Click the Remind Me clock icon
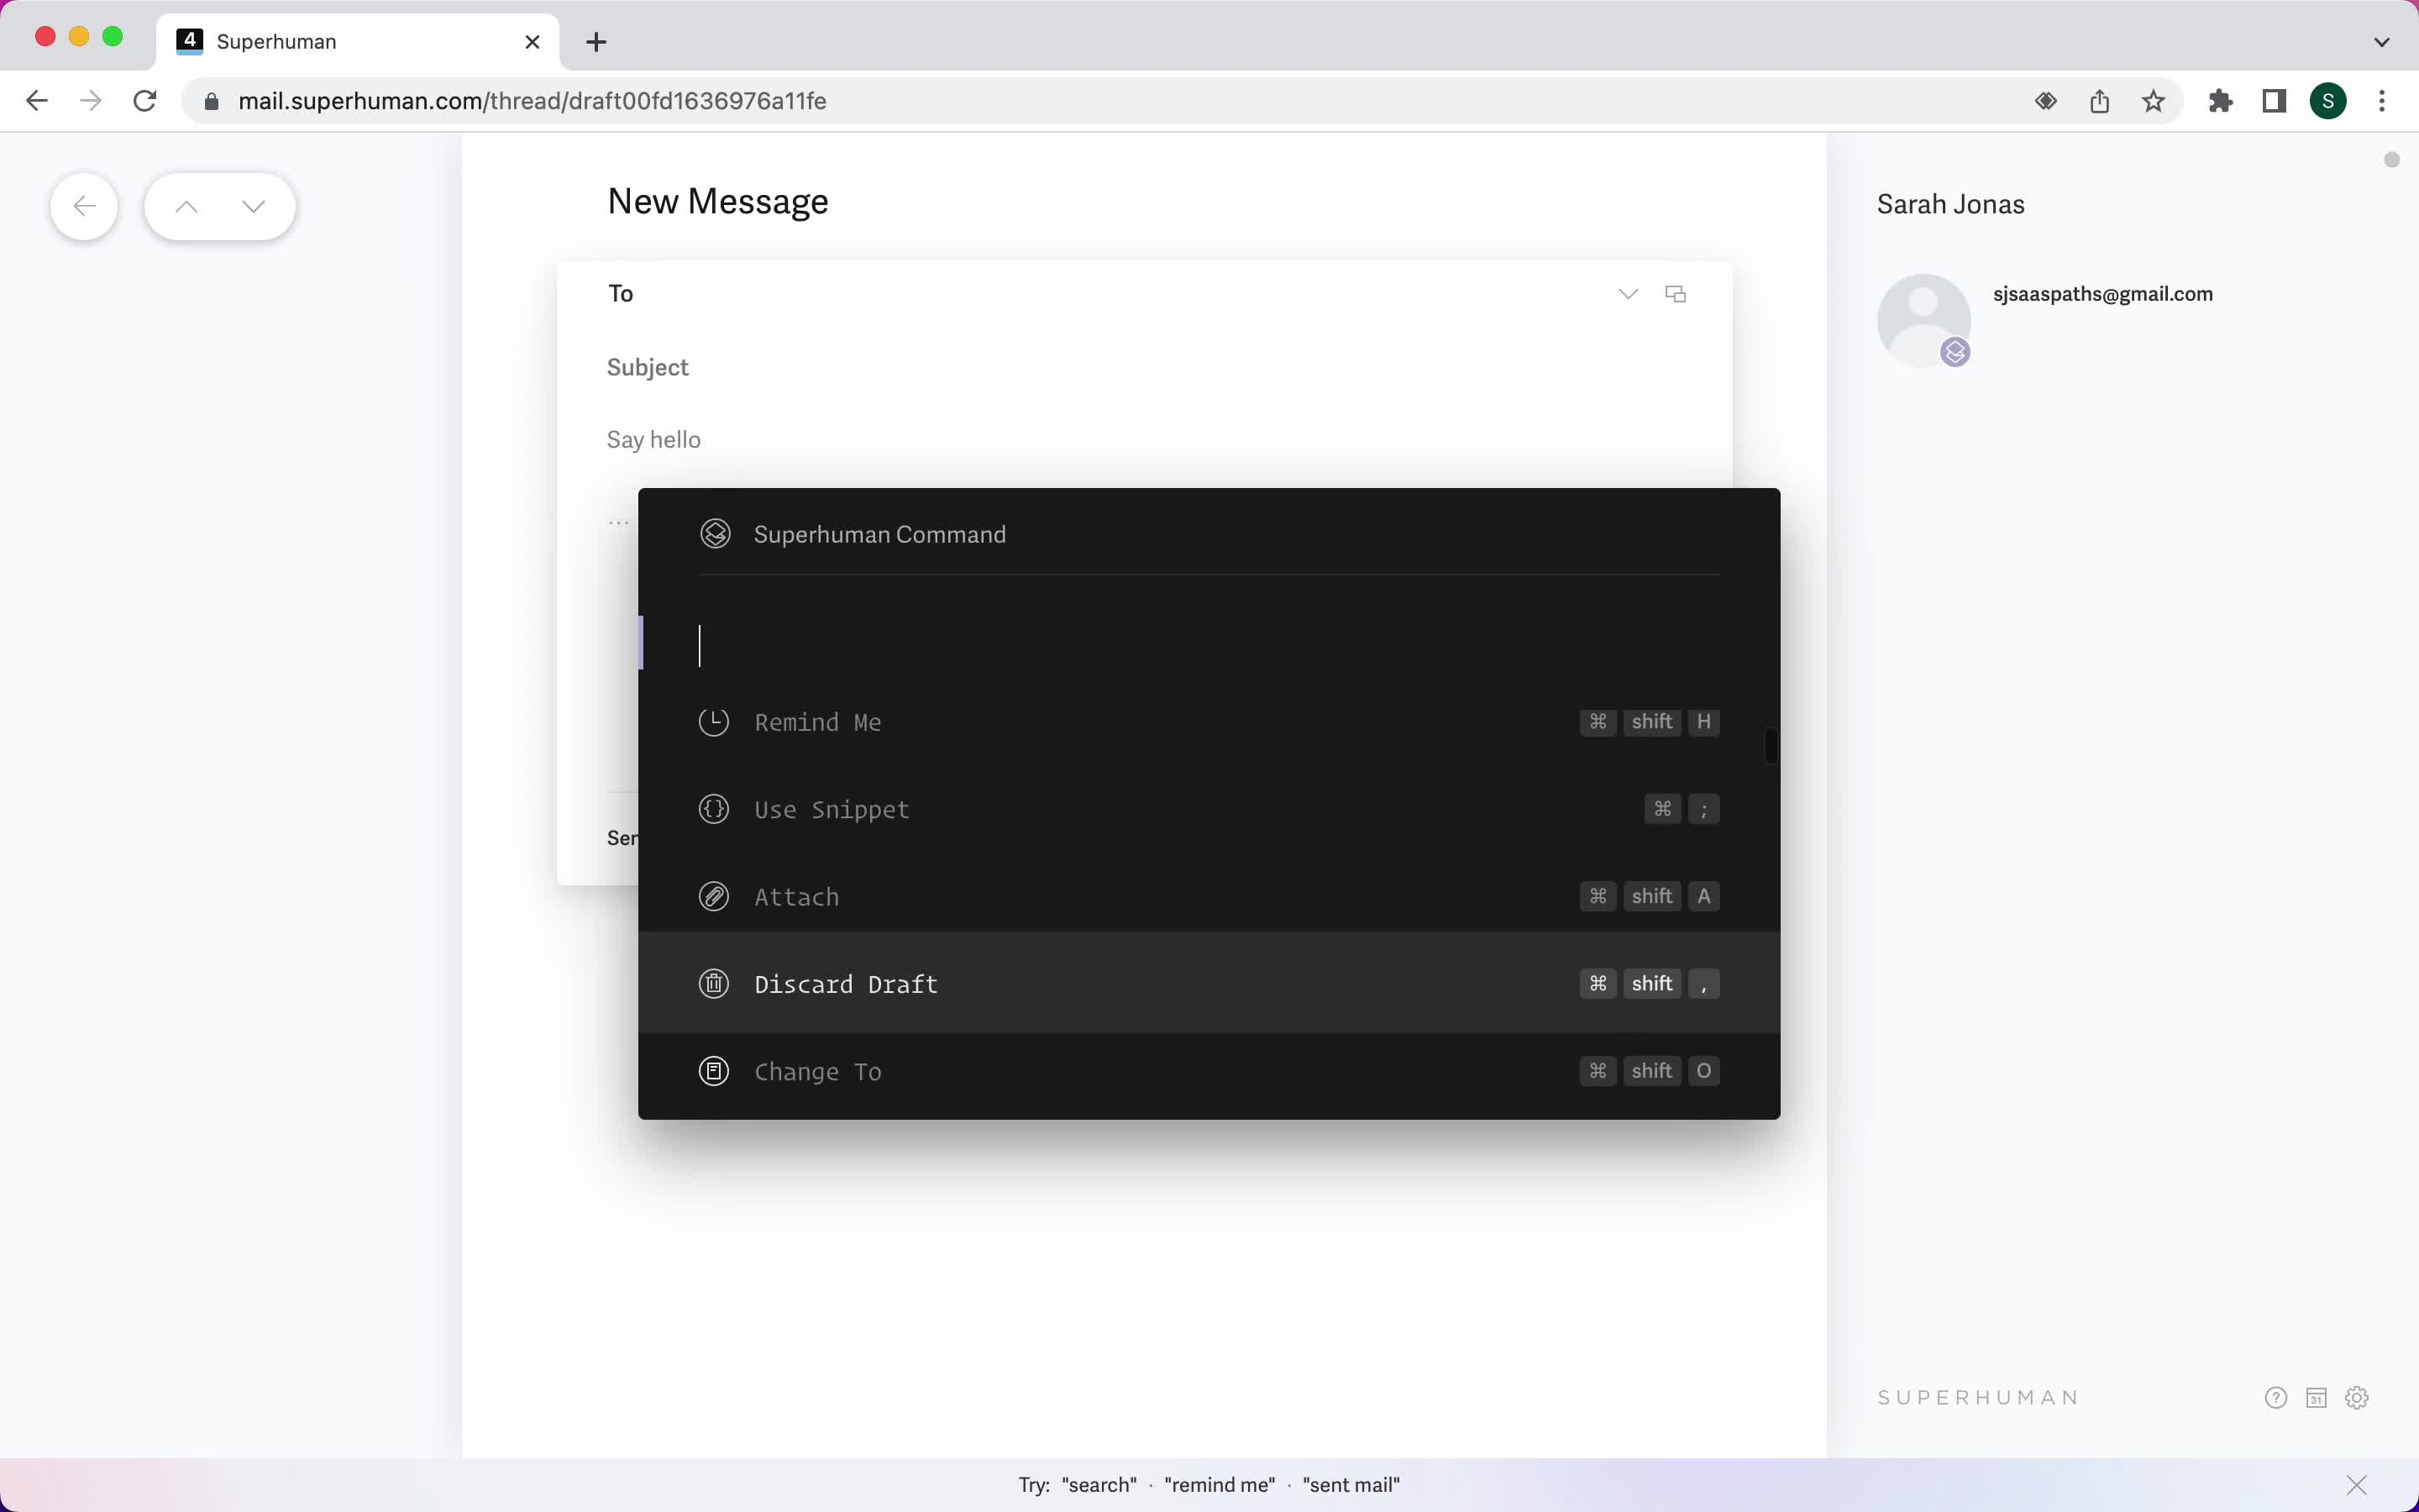 coord(714,722)
